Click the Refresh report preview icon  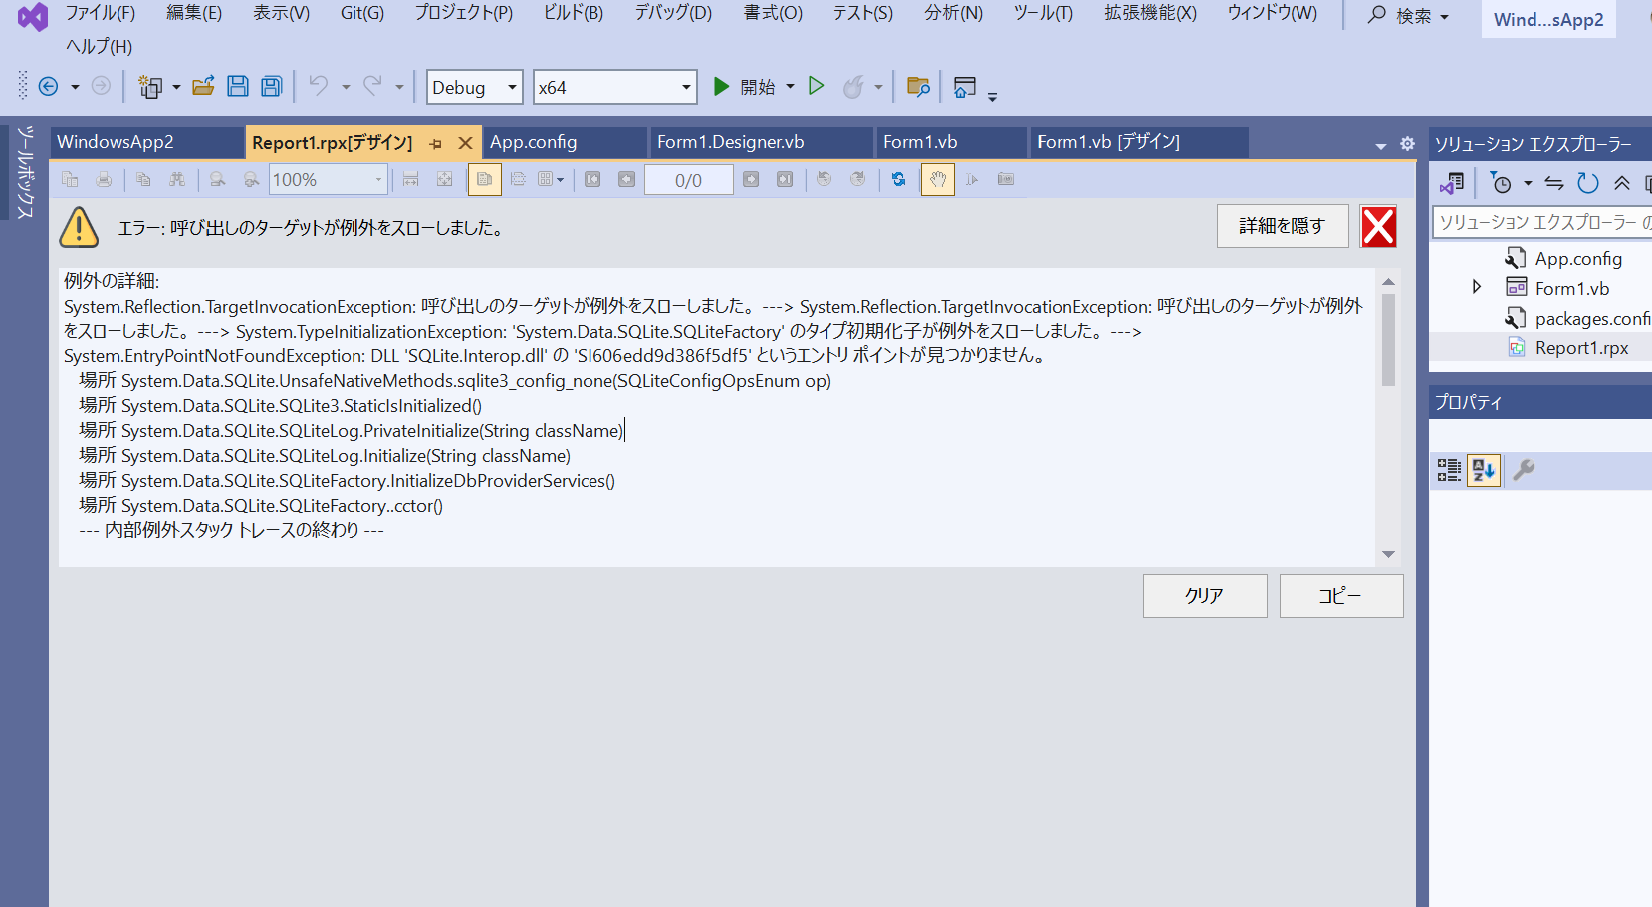click(899, 179)
